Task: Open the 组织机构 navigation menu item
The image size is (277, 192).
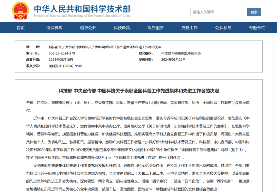Action: click(x=54, y=28)
